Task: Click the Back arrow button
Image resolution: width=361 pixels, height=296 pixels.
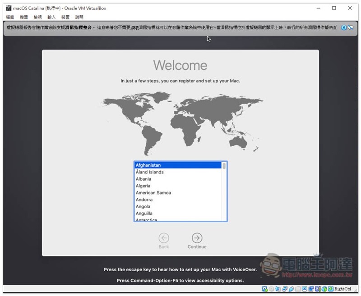Action: [164, 238]
